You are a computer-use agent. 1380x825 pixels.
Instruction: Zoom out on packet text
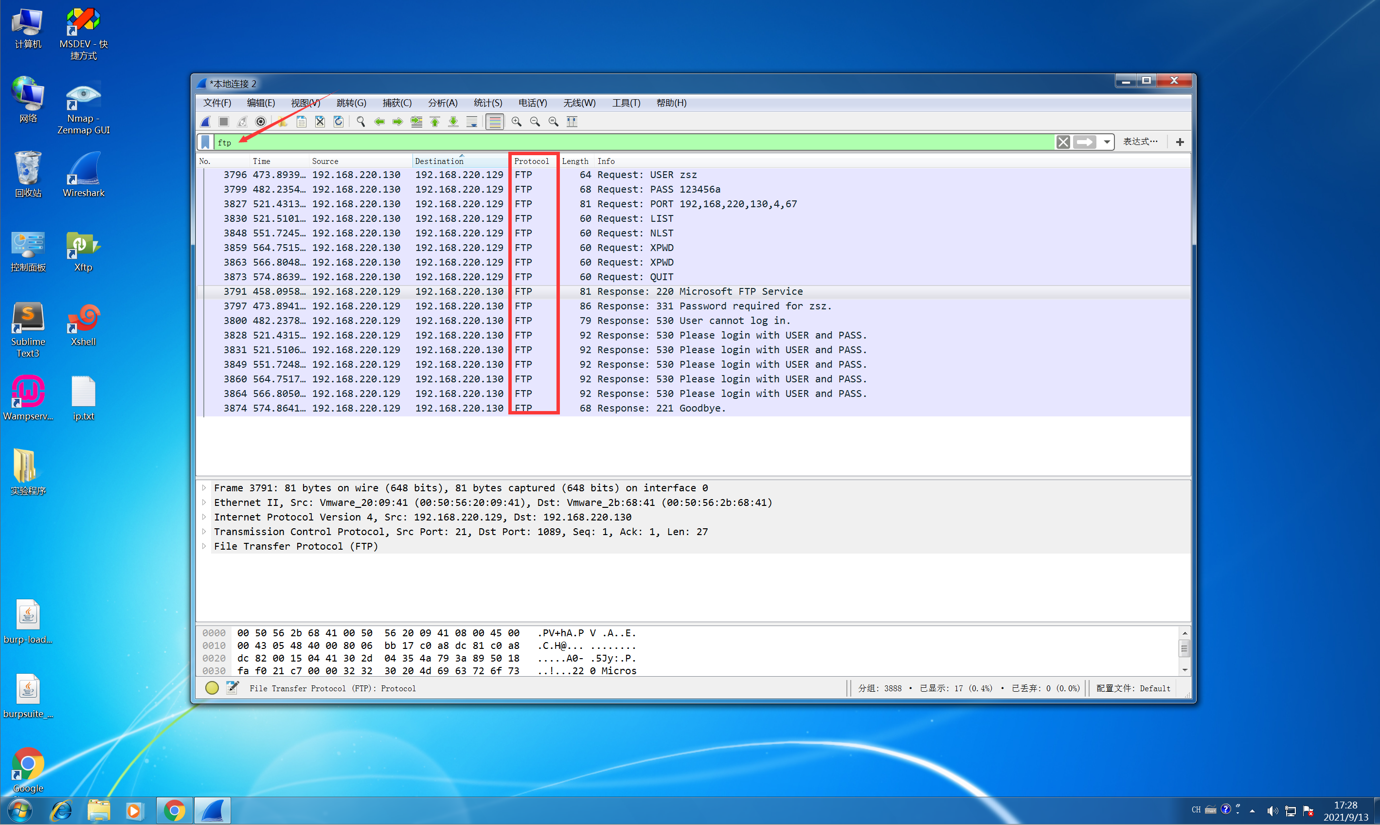coord(535,122)
